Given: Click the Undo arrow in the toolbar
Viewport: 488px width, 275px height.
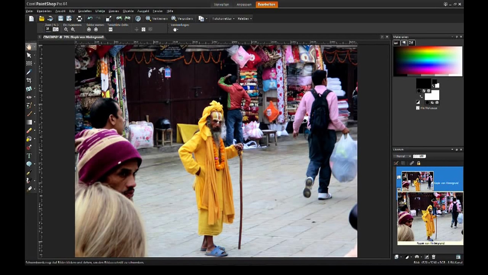Looking at the screenshot, I should (x=90, y=19).
